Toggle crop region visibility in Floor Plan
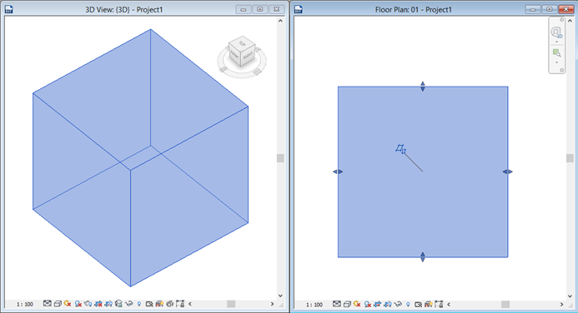 [x=388, y=304]
